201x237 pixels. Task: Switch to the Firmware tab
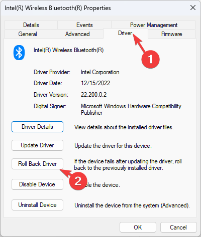(172, 34)
